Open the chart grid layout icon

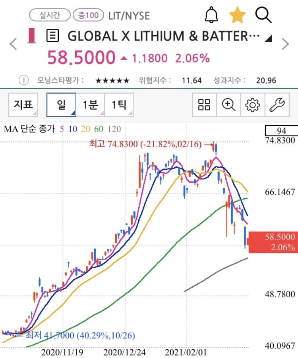[x=204, y=105]
